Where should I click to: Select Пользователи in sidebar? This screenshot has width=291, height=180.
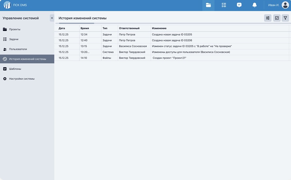click(x=18, y=49)
